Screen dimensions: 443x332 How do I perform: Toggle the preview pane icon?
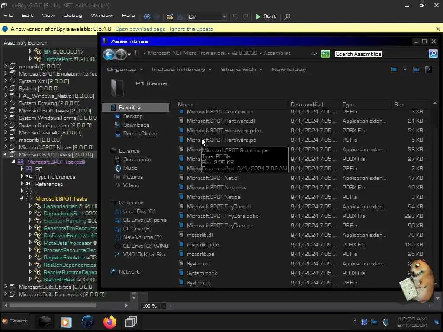(416, 70)
